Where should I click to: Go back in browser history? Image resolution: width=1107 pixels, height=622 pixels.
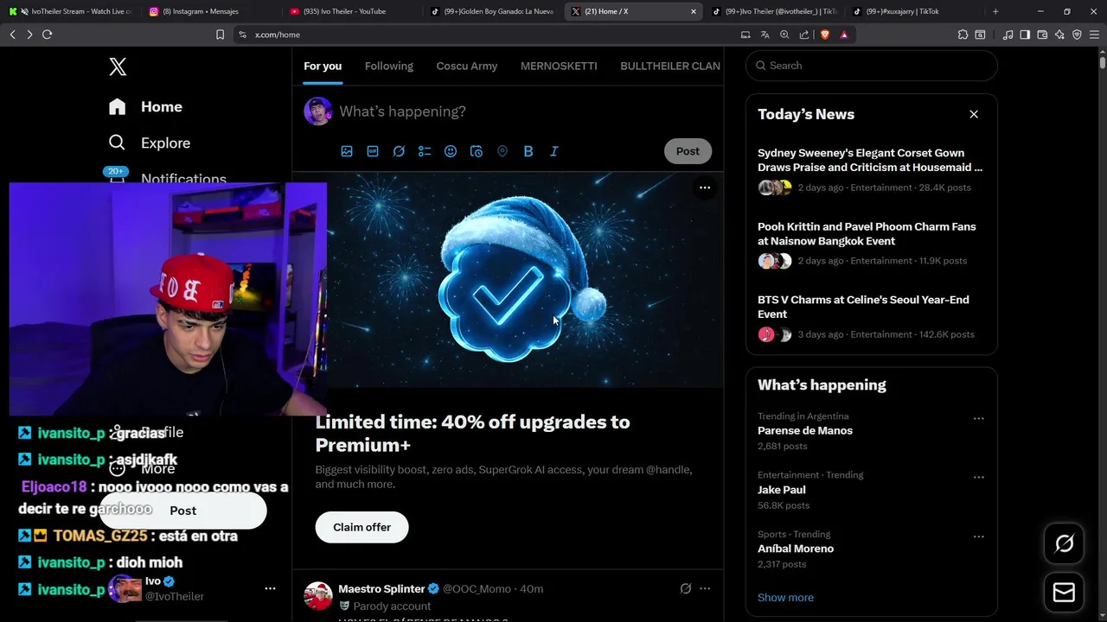[x=12, y=35]
